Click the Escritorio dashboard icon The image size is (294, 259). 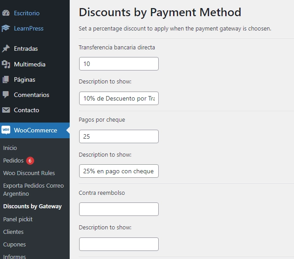(x=6, y=13)
